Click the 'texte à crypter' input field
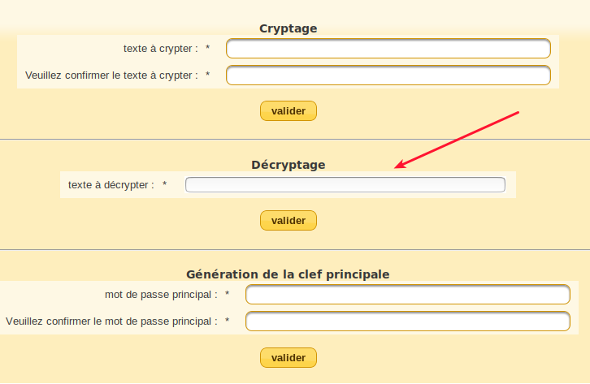590x384 pixels. (388, 49)
